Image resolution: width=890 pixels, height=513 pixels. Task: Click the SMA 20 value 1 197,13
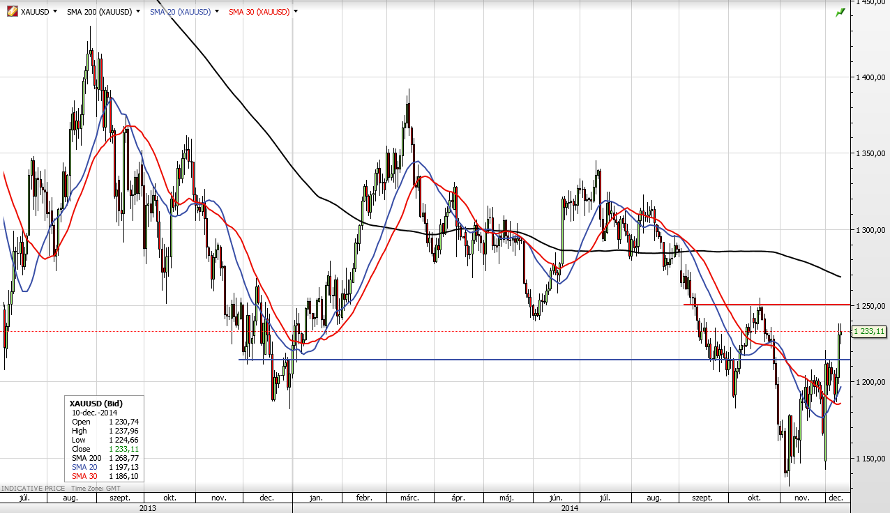pyautogui.click(x=123, y=467)
